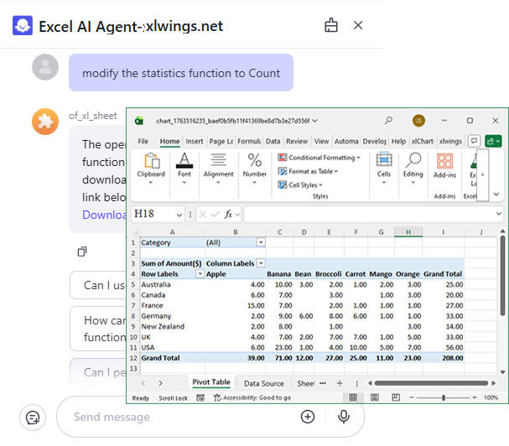The image size is (509, 446).
Task: Open the Help ribbon tab
Action: point(398,141)
